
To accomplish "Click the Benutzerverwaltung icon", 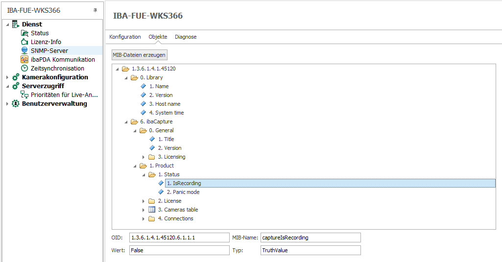I will pos(16,104).
